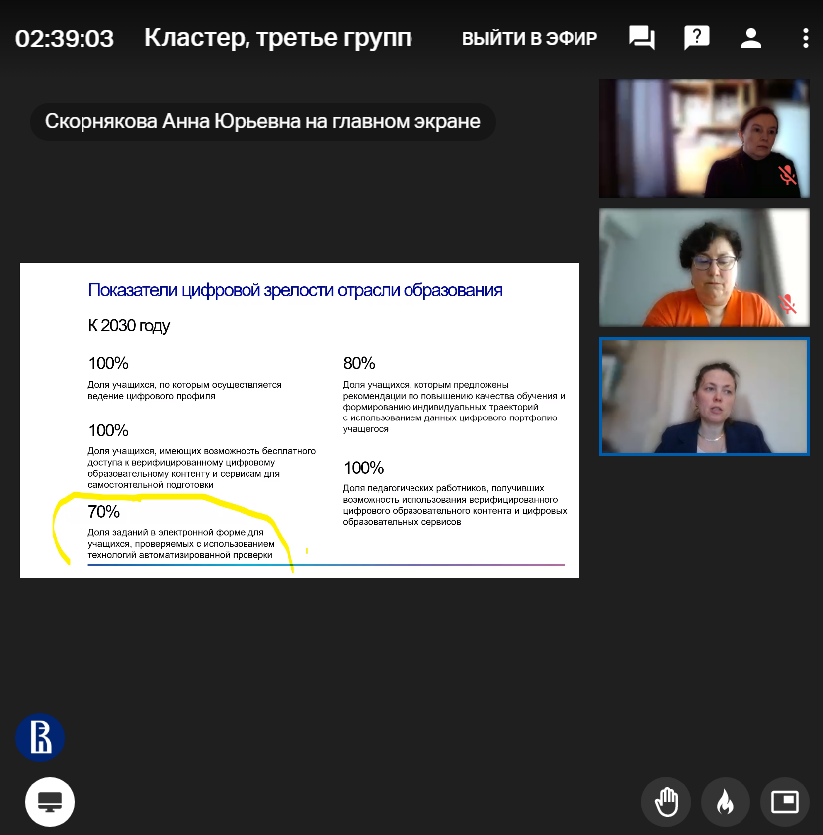
Task: Click the 02:39:03 session timer
Action: click(65, 39)
